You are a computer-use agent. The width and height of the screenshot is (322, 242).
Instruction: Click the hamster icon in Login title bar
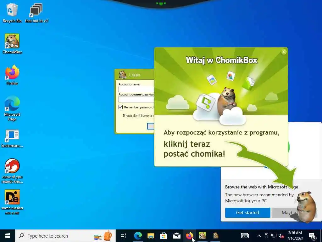pos(123,75)
